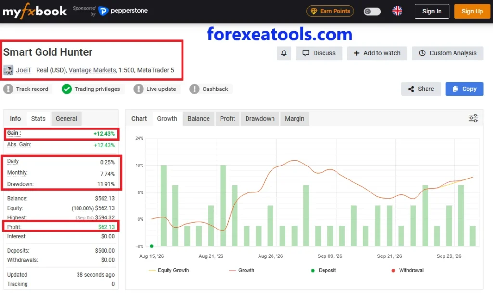Select the Drawdown chart tab
Image resolution: width=493 pixels, height=294 pixels.
coord(259,119)
